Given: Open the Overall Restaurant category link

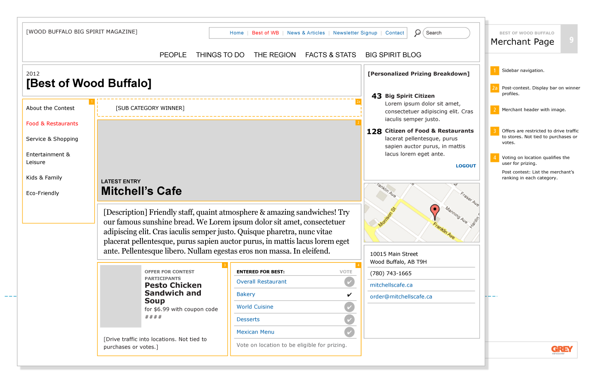Looking at the screenshot, I should 261,282.
